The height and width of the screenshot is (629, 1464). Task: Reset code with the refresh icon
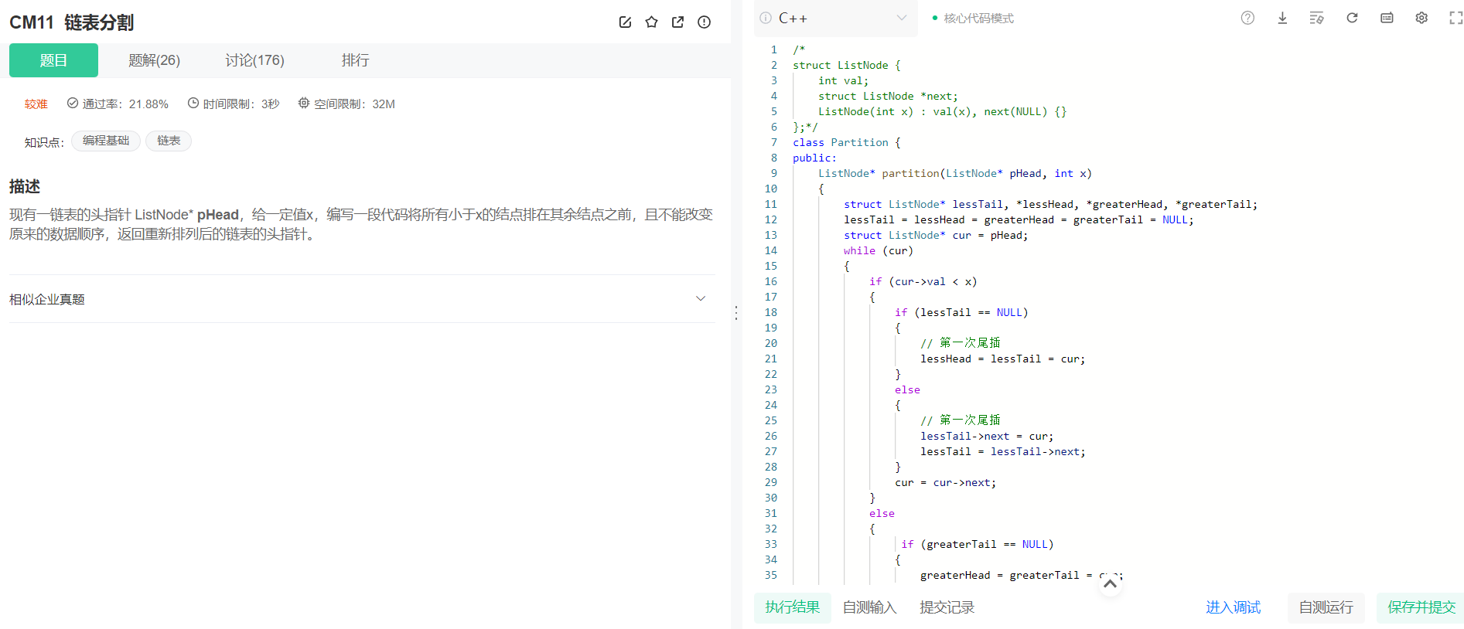[1352, 18]
